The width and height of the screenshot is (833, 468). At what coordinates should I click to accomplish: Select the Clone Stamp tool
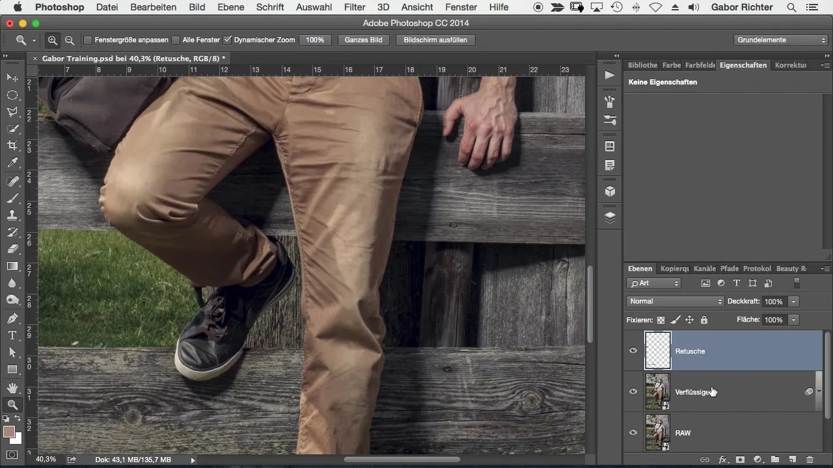coord(12,214)
